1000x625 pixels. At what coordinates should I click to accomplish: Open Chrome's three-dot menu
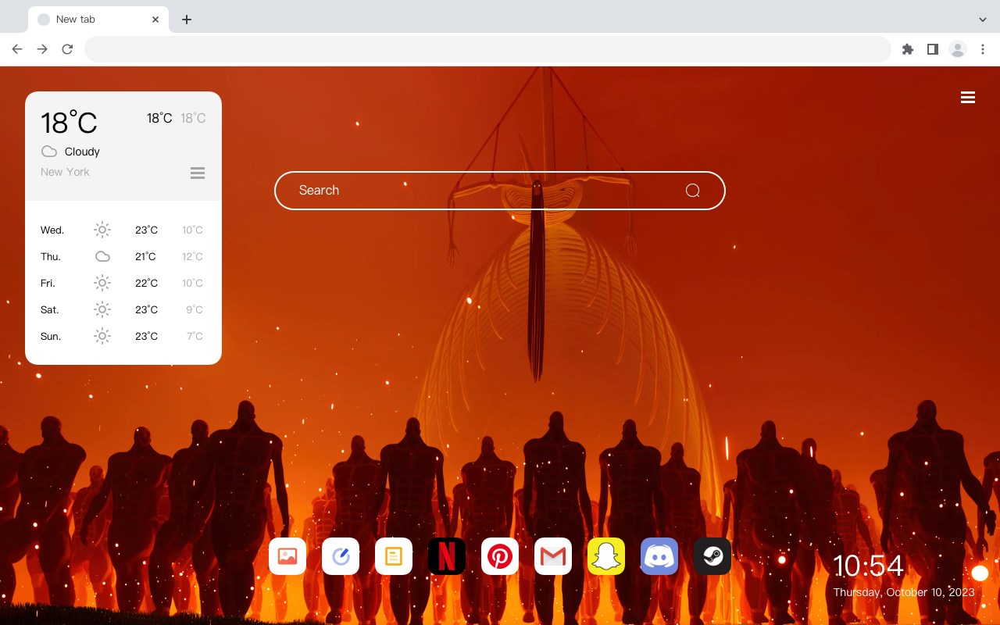coord(983,49)
